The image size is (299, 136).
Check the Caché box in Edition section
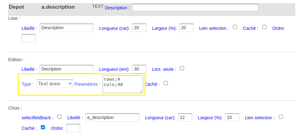coord(166,83)
